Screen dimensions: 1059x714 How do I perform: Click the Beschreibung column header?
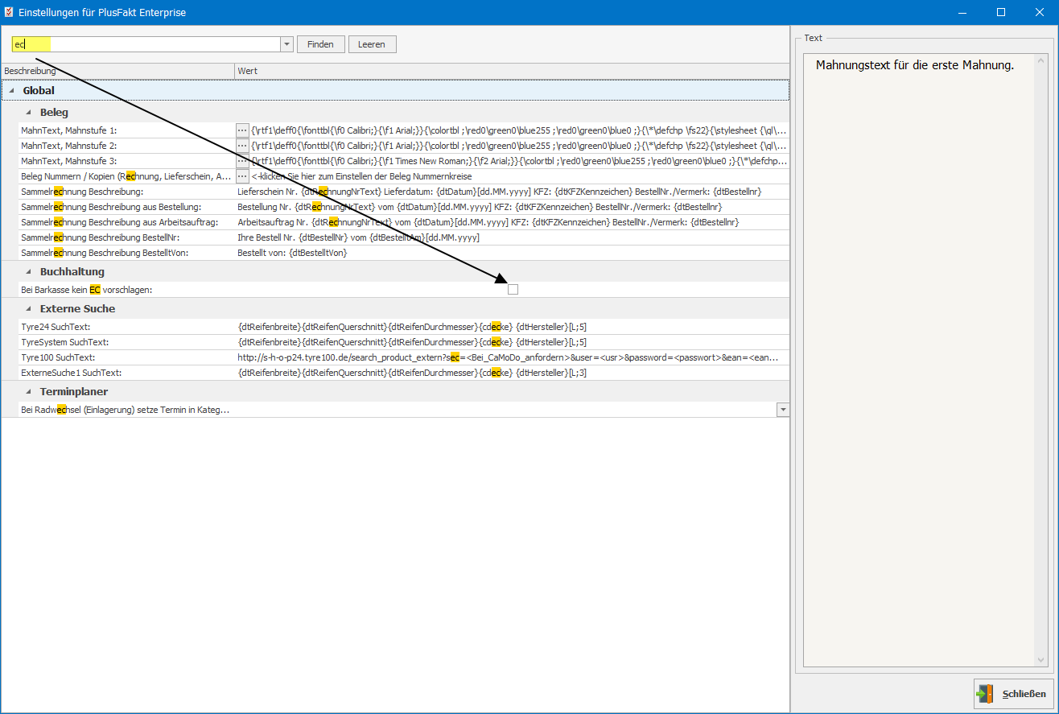(117, 72)
